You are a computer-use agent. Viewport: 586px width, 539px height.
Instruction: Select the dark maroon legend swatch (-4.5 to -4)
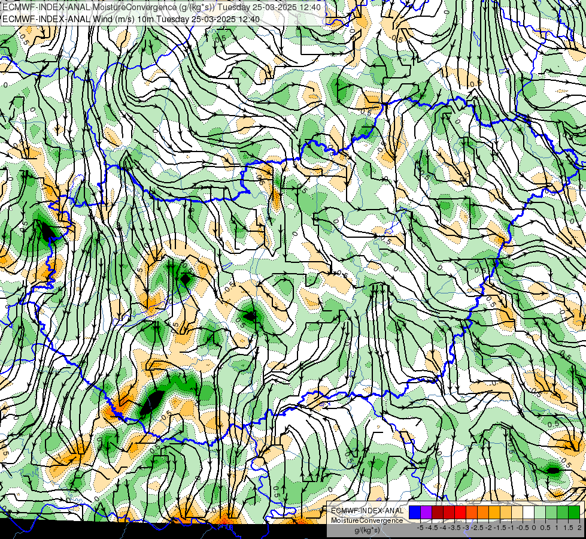[x=438, y=513]
